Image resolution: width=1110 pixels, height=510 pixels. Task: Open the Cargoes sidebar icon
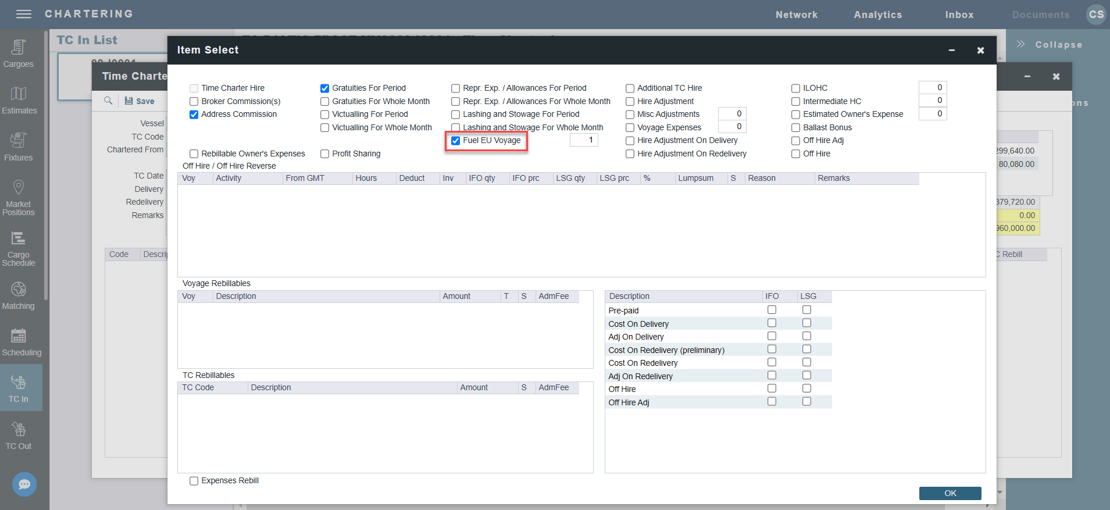[x=19, y=54]
